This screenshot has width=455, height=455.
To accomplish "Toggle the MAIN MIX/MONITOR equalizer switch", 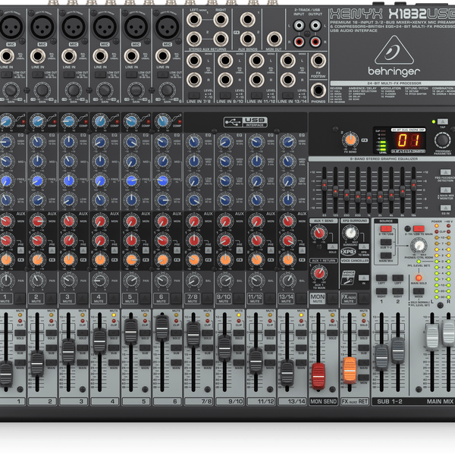I will (x=445, y=190).
